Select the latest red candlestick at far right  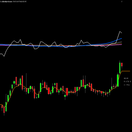pyautogui.click(x=122, y=64)
